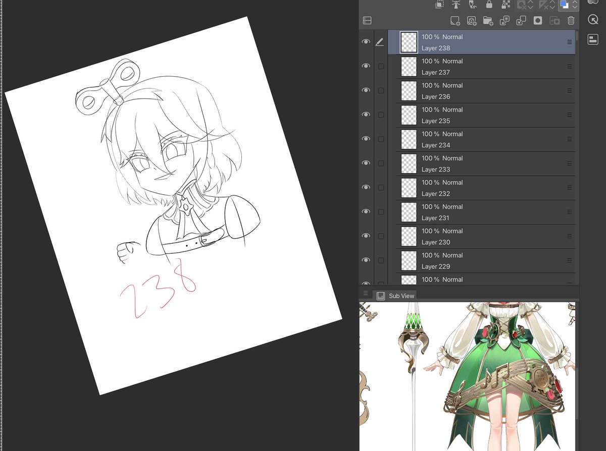Click pen edit indicator on Layer 238
Viewport: 606px width, 451px height.
coord(380,42)
